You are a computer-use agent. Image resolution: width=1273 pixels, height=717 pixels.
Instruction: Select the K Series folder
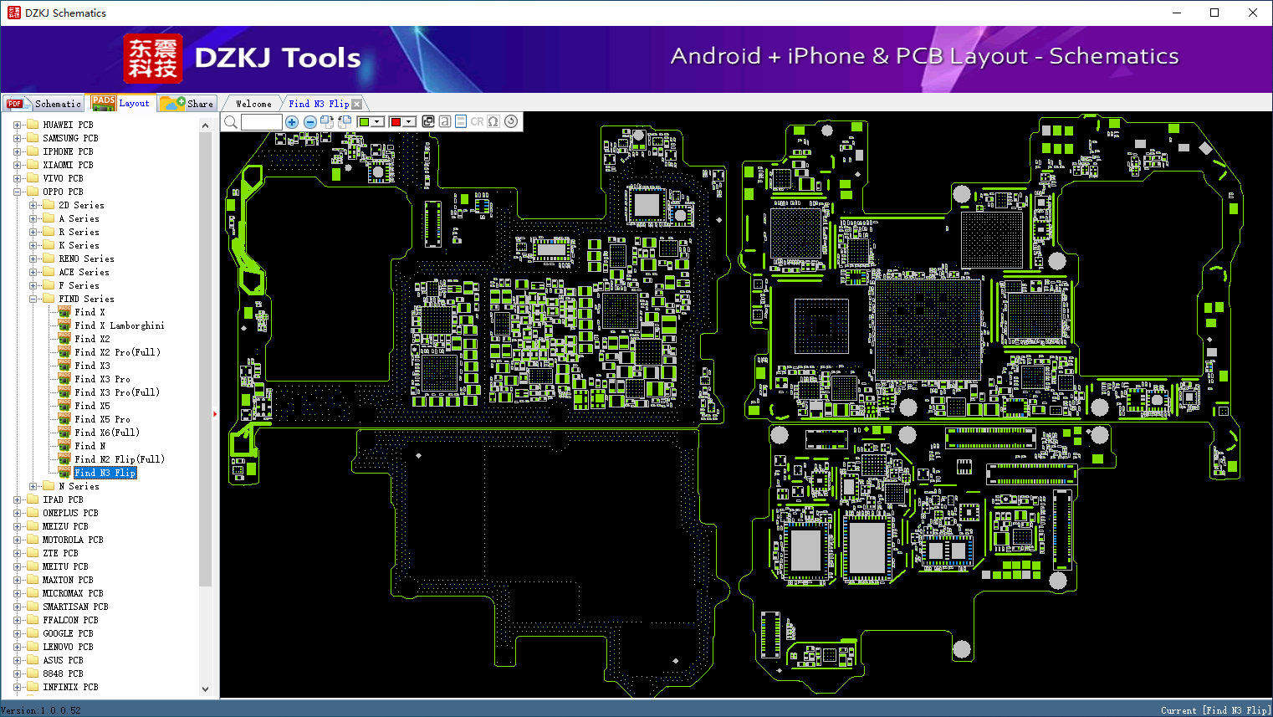click(79, 245)
